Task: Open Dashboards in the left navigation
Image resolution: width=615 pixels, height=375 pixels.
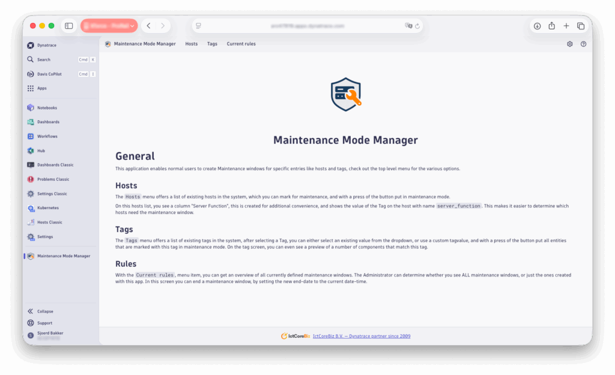Action: click(48, 122)
